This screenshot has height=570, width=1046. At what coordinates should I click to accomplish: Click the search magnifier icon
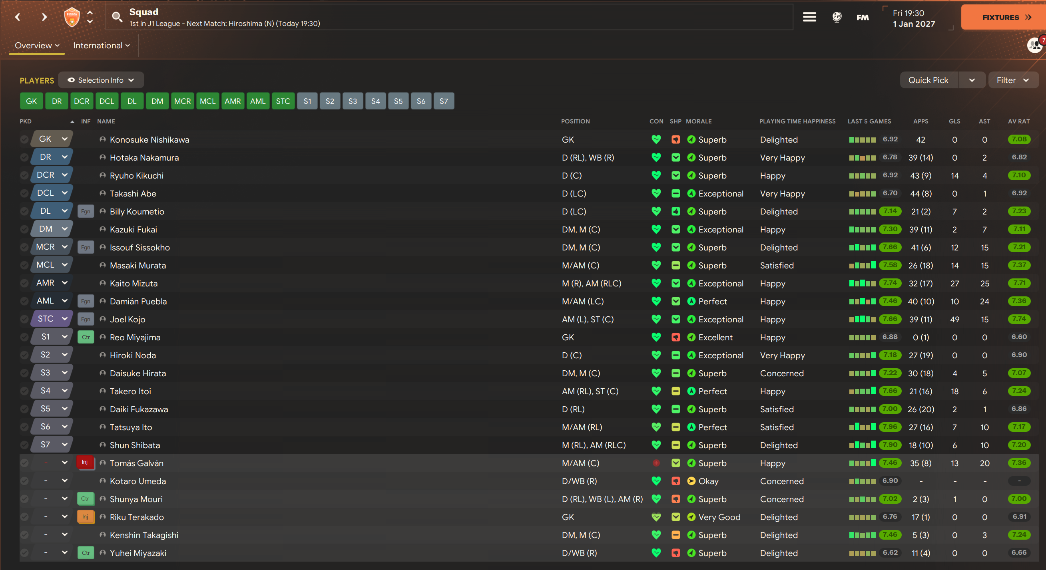point(117,17)
